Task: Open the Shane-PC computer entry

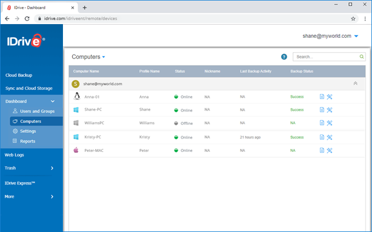Action: click(93, 109)
